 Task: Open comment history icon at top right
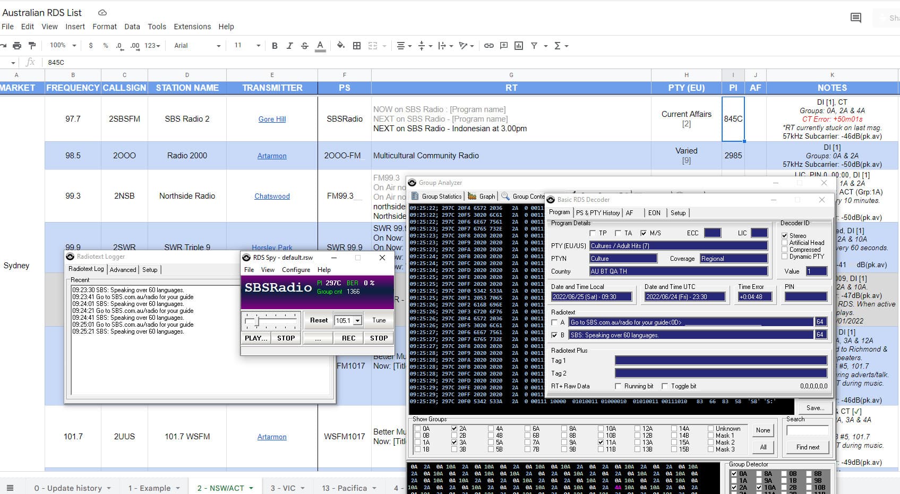tap(855, 18)
